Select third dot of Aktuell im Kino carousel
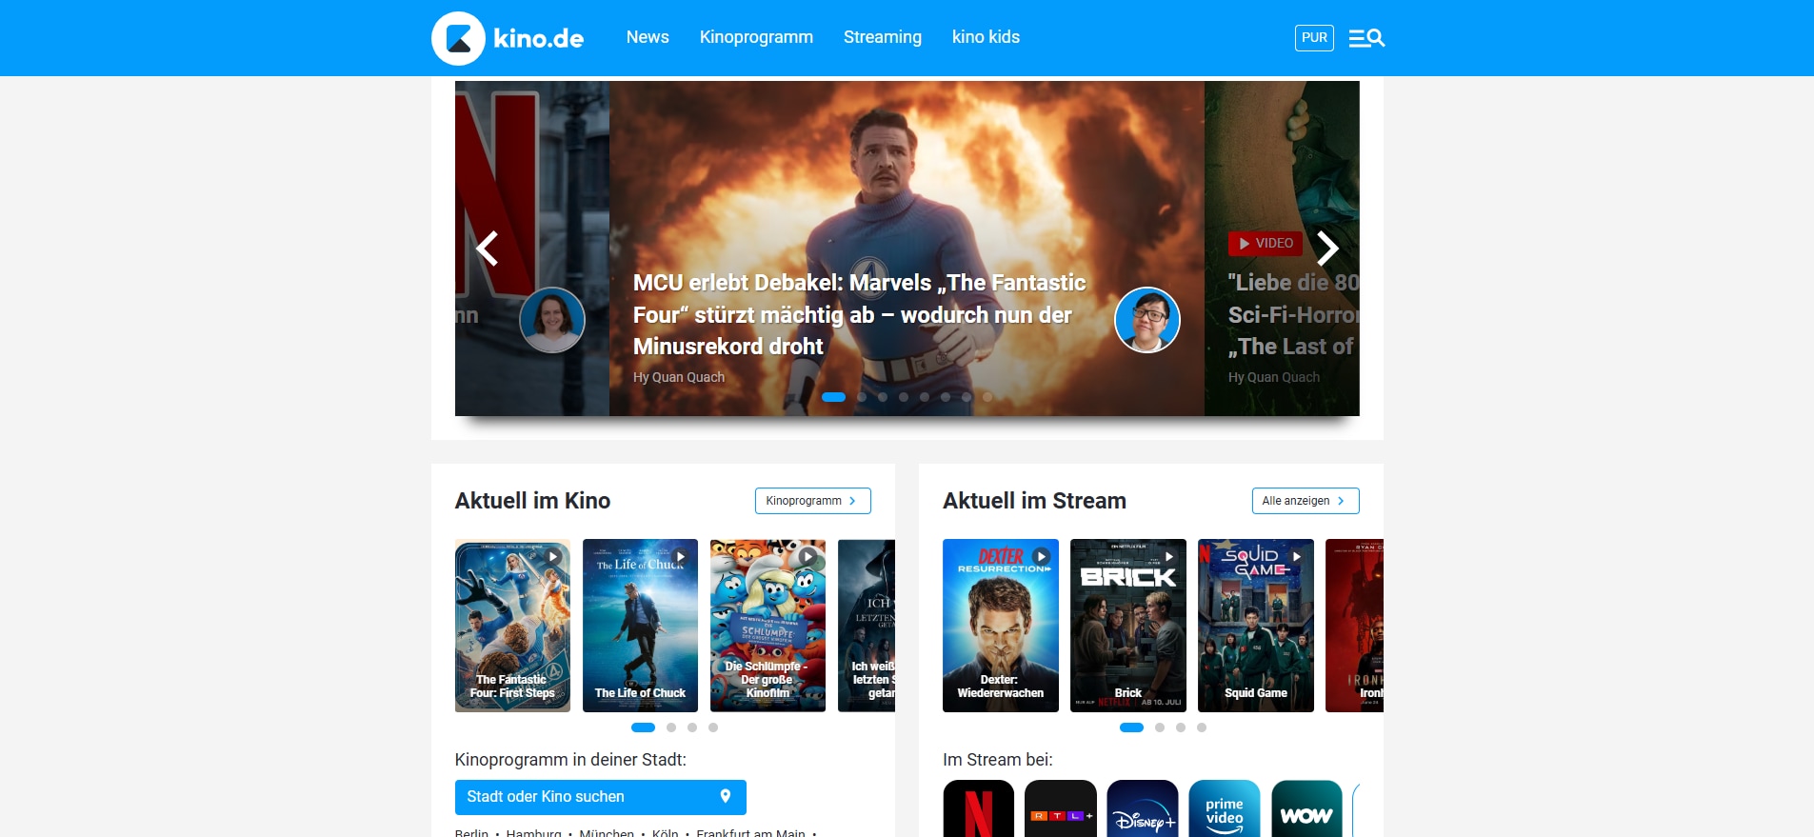Image resolution: width=1814 pixels, height=837 pixels. point(692,727)
